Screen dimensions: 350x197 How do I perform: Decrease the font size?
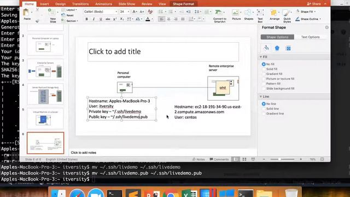142,11
